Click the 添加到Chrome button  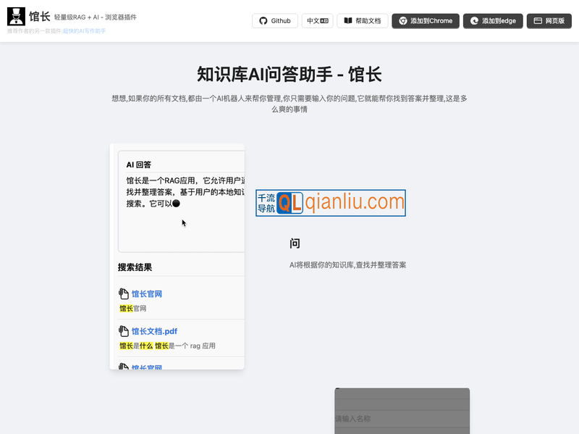click(x=426, y=20)
